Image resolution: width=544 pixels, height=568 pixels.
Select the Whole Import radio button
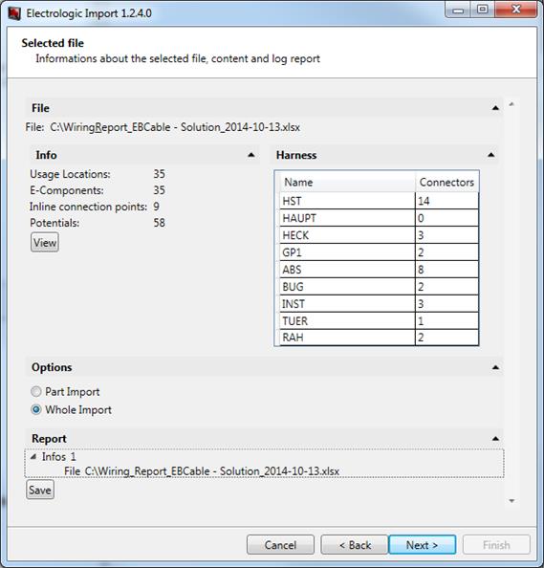point(36,409)
